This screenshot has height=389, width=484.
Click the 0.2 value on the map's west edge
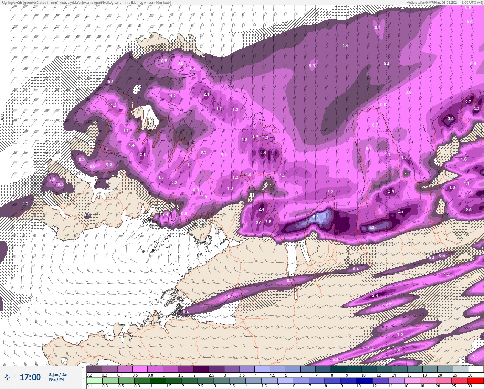click(25, 204)
